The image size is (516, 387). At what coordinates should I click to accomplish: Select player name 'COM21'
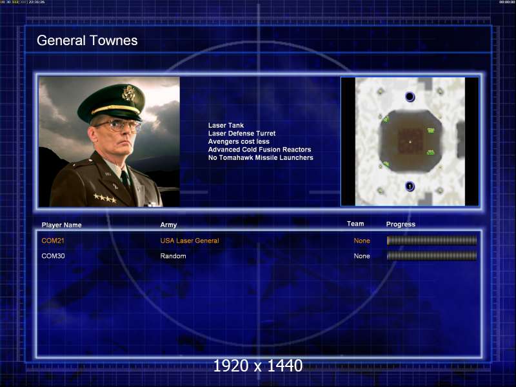point(53,241)
